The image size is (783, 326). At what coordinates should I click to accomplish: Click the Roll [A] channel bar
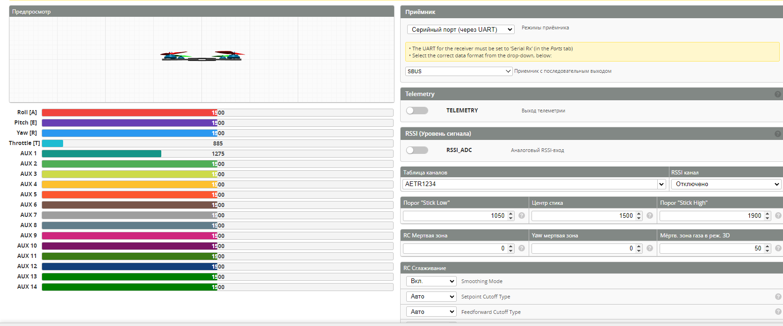[217, 112]
